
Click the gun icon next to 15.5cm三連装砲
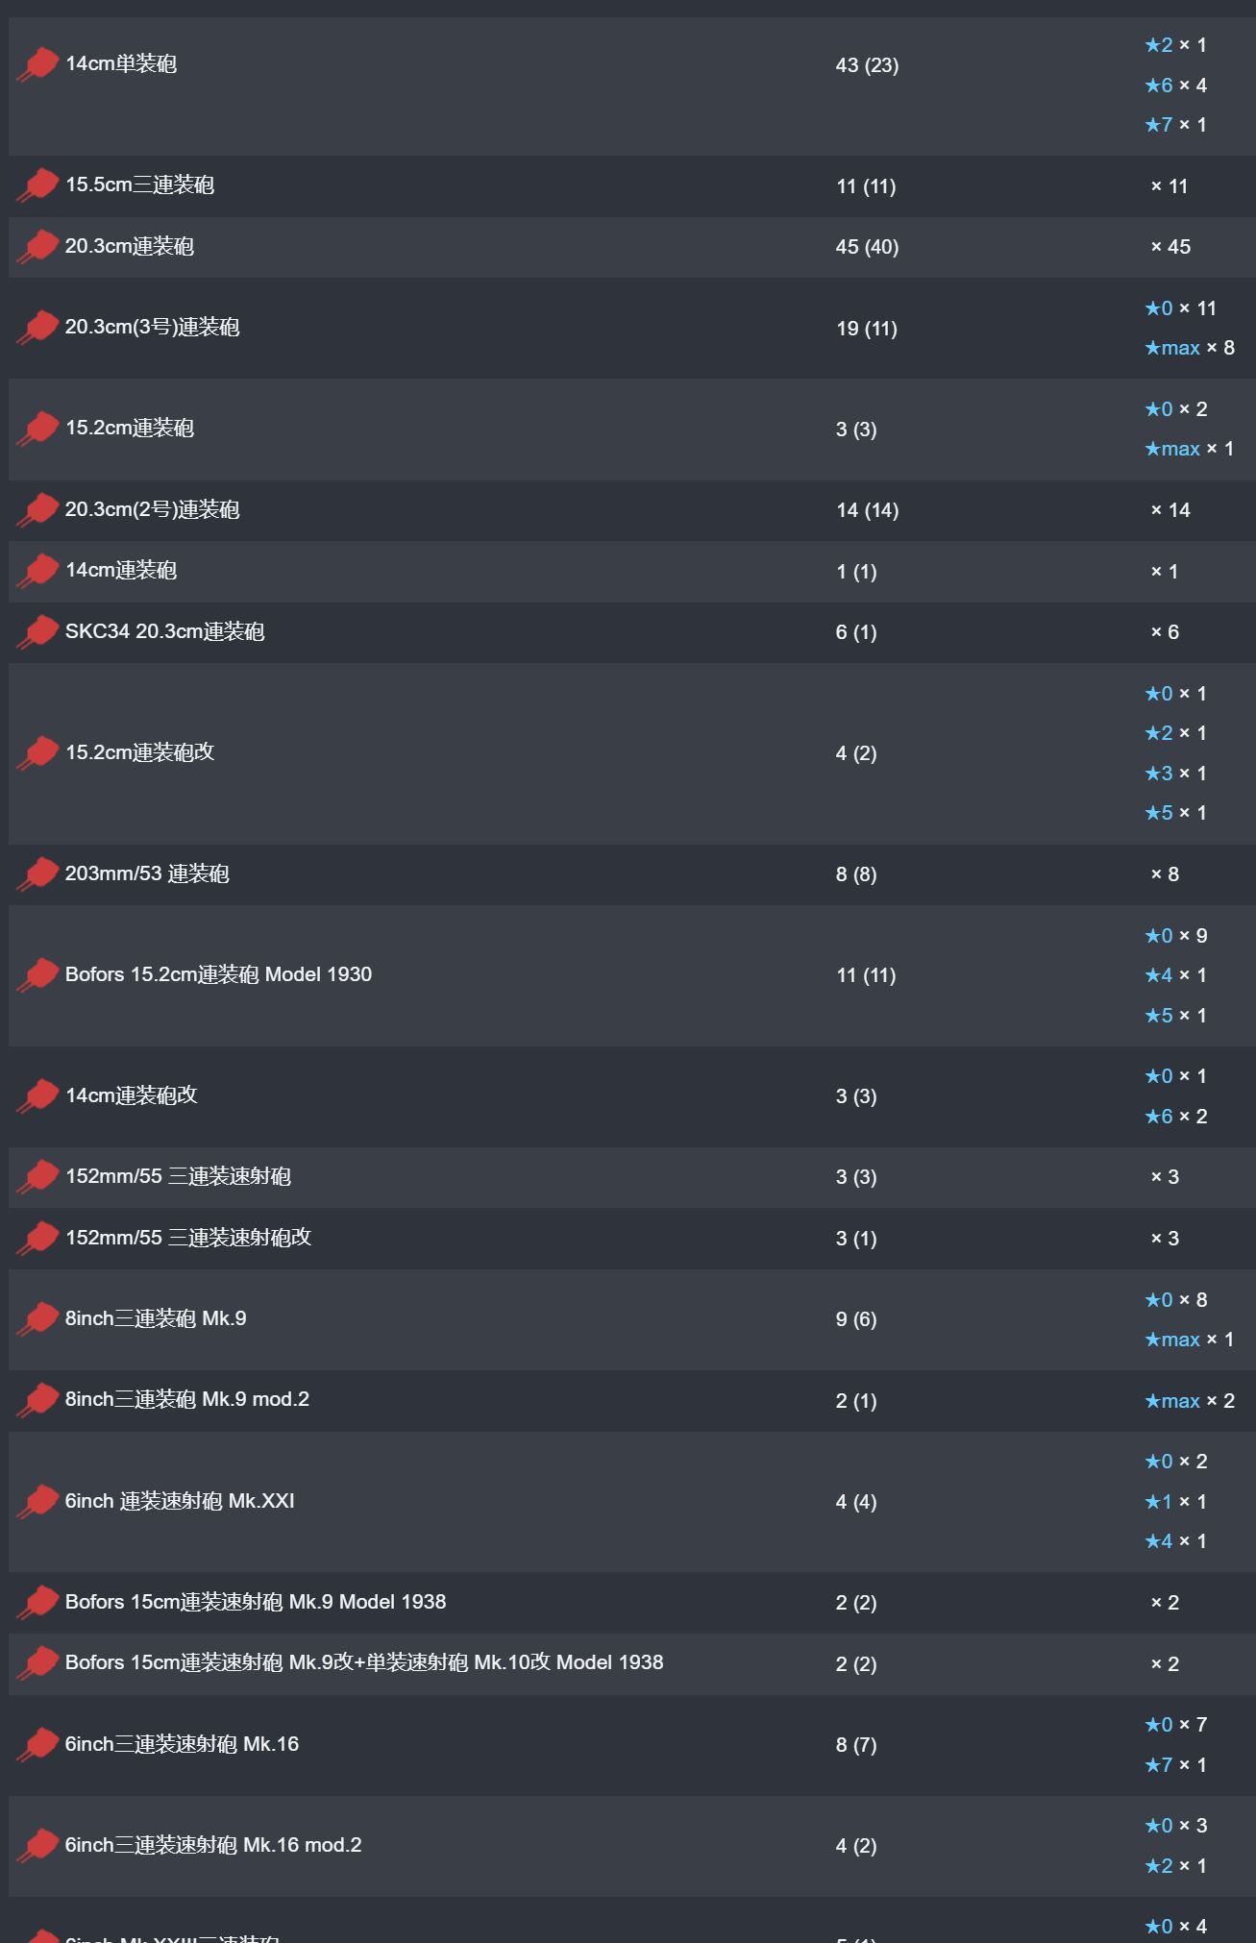pyautogui.click(x=38, y=185)
